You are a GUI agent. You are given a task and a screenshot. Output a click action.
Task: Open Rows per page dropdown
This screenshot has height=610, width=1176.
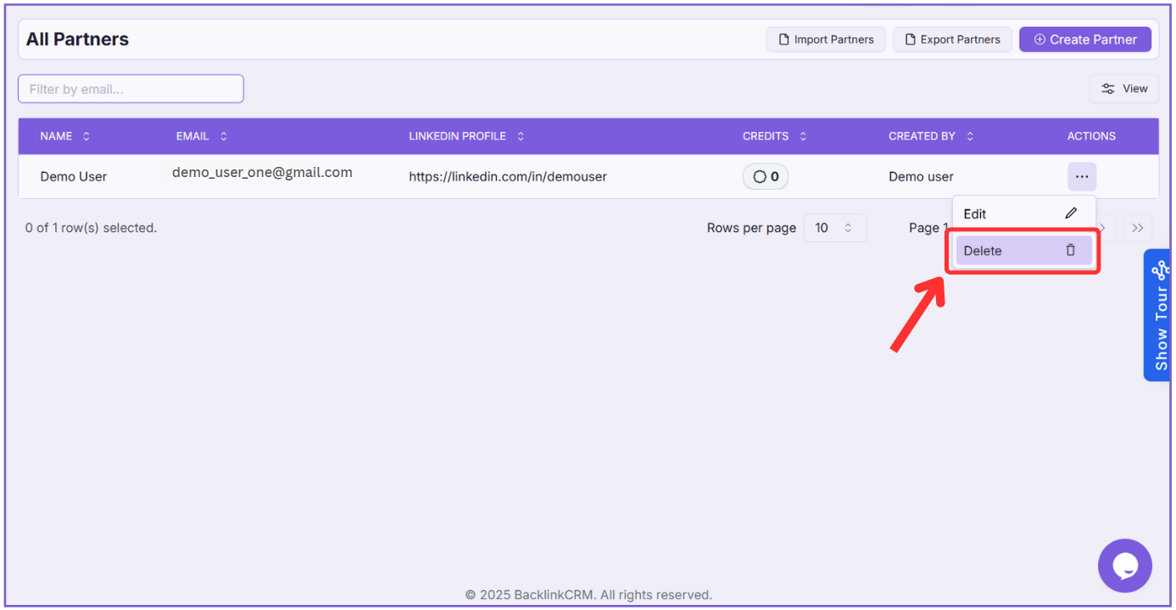(834, 228)
